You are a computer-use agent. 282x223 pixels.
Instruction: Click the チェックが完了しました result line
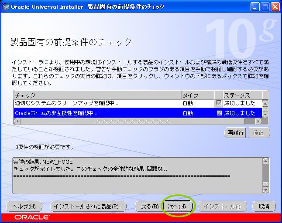click(90, 169)
